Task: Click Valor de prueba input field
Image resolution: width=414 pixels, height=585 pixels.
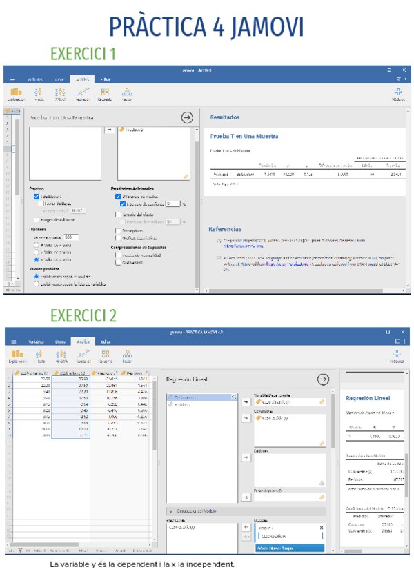Action: 71,237
